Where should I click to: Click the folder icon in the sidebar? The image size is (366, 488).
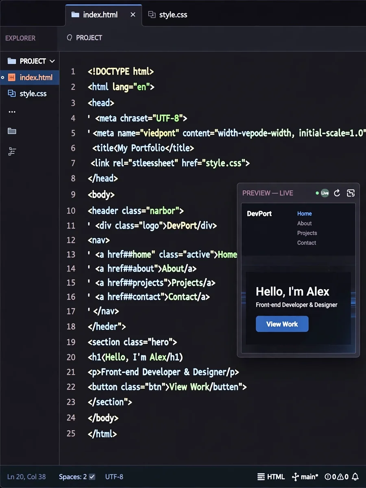(x=12, y=131)
